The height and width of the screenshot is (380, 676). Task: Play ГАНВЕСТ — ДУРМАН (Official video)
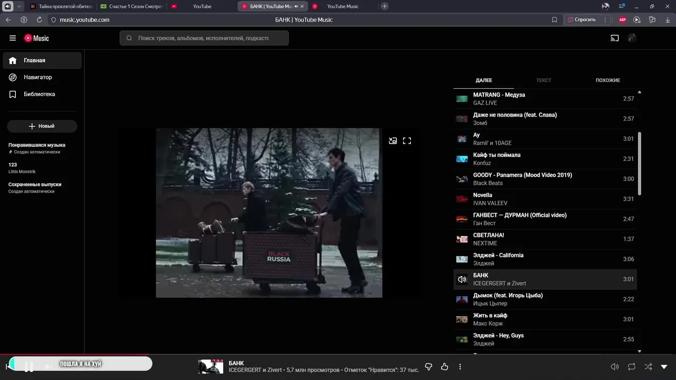pos(545,219)
